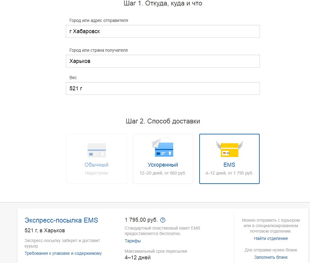
Task: Click the Заполнить бланк link
Action: coord(271,257)
